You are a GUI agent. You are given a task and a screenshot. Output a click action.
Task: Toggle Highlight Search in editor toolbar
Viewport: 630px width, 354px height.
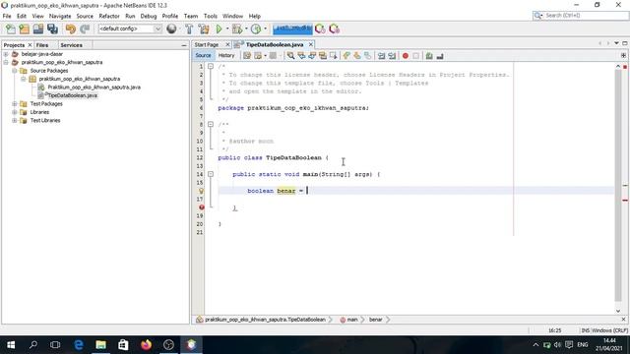pyautogui.click(x=323, y=56)
